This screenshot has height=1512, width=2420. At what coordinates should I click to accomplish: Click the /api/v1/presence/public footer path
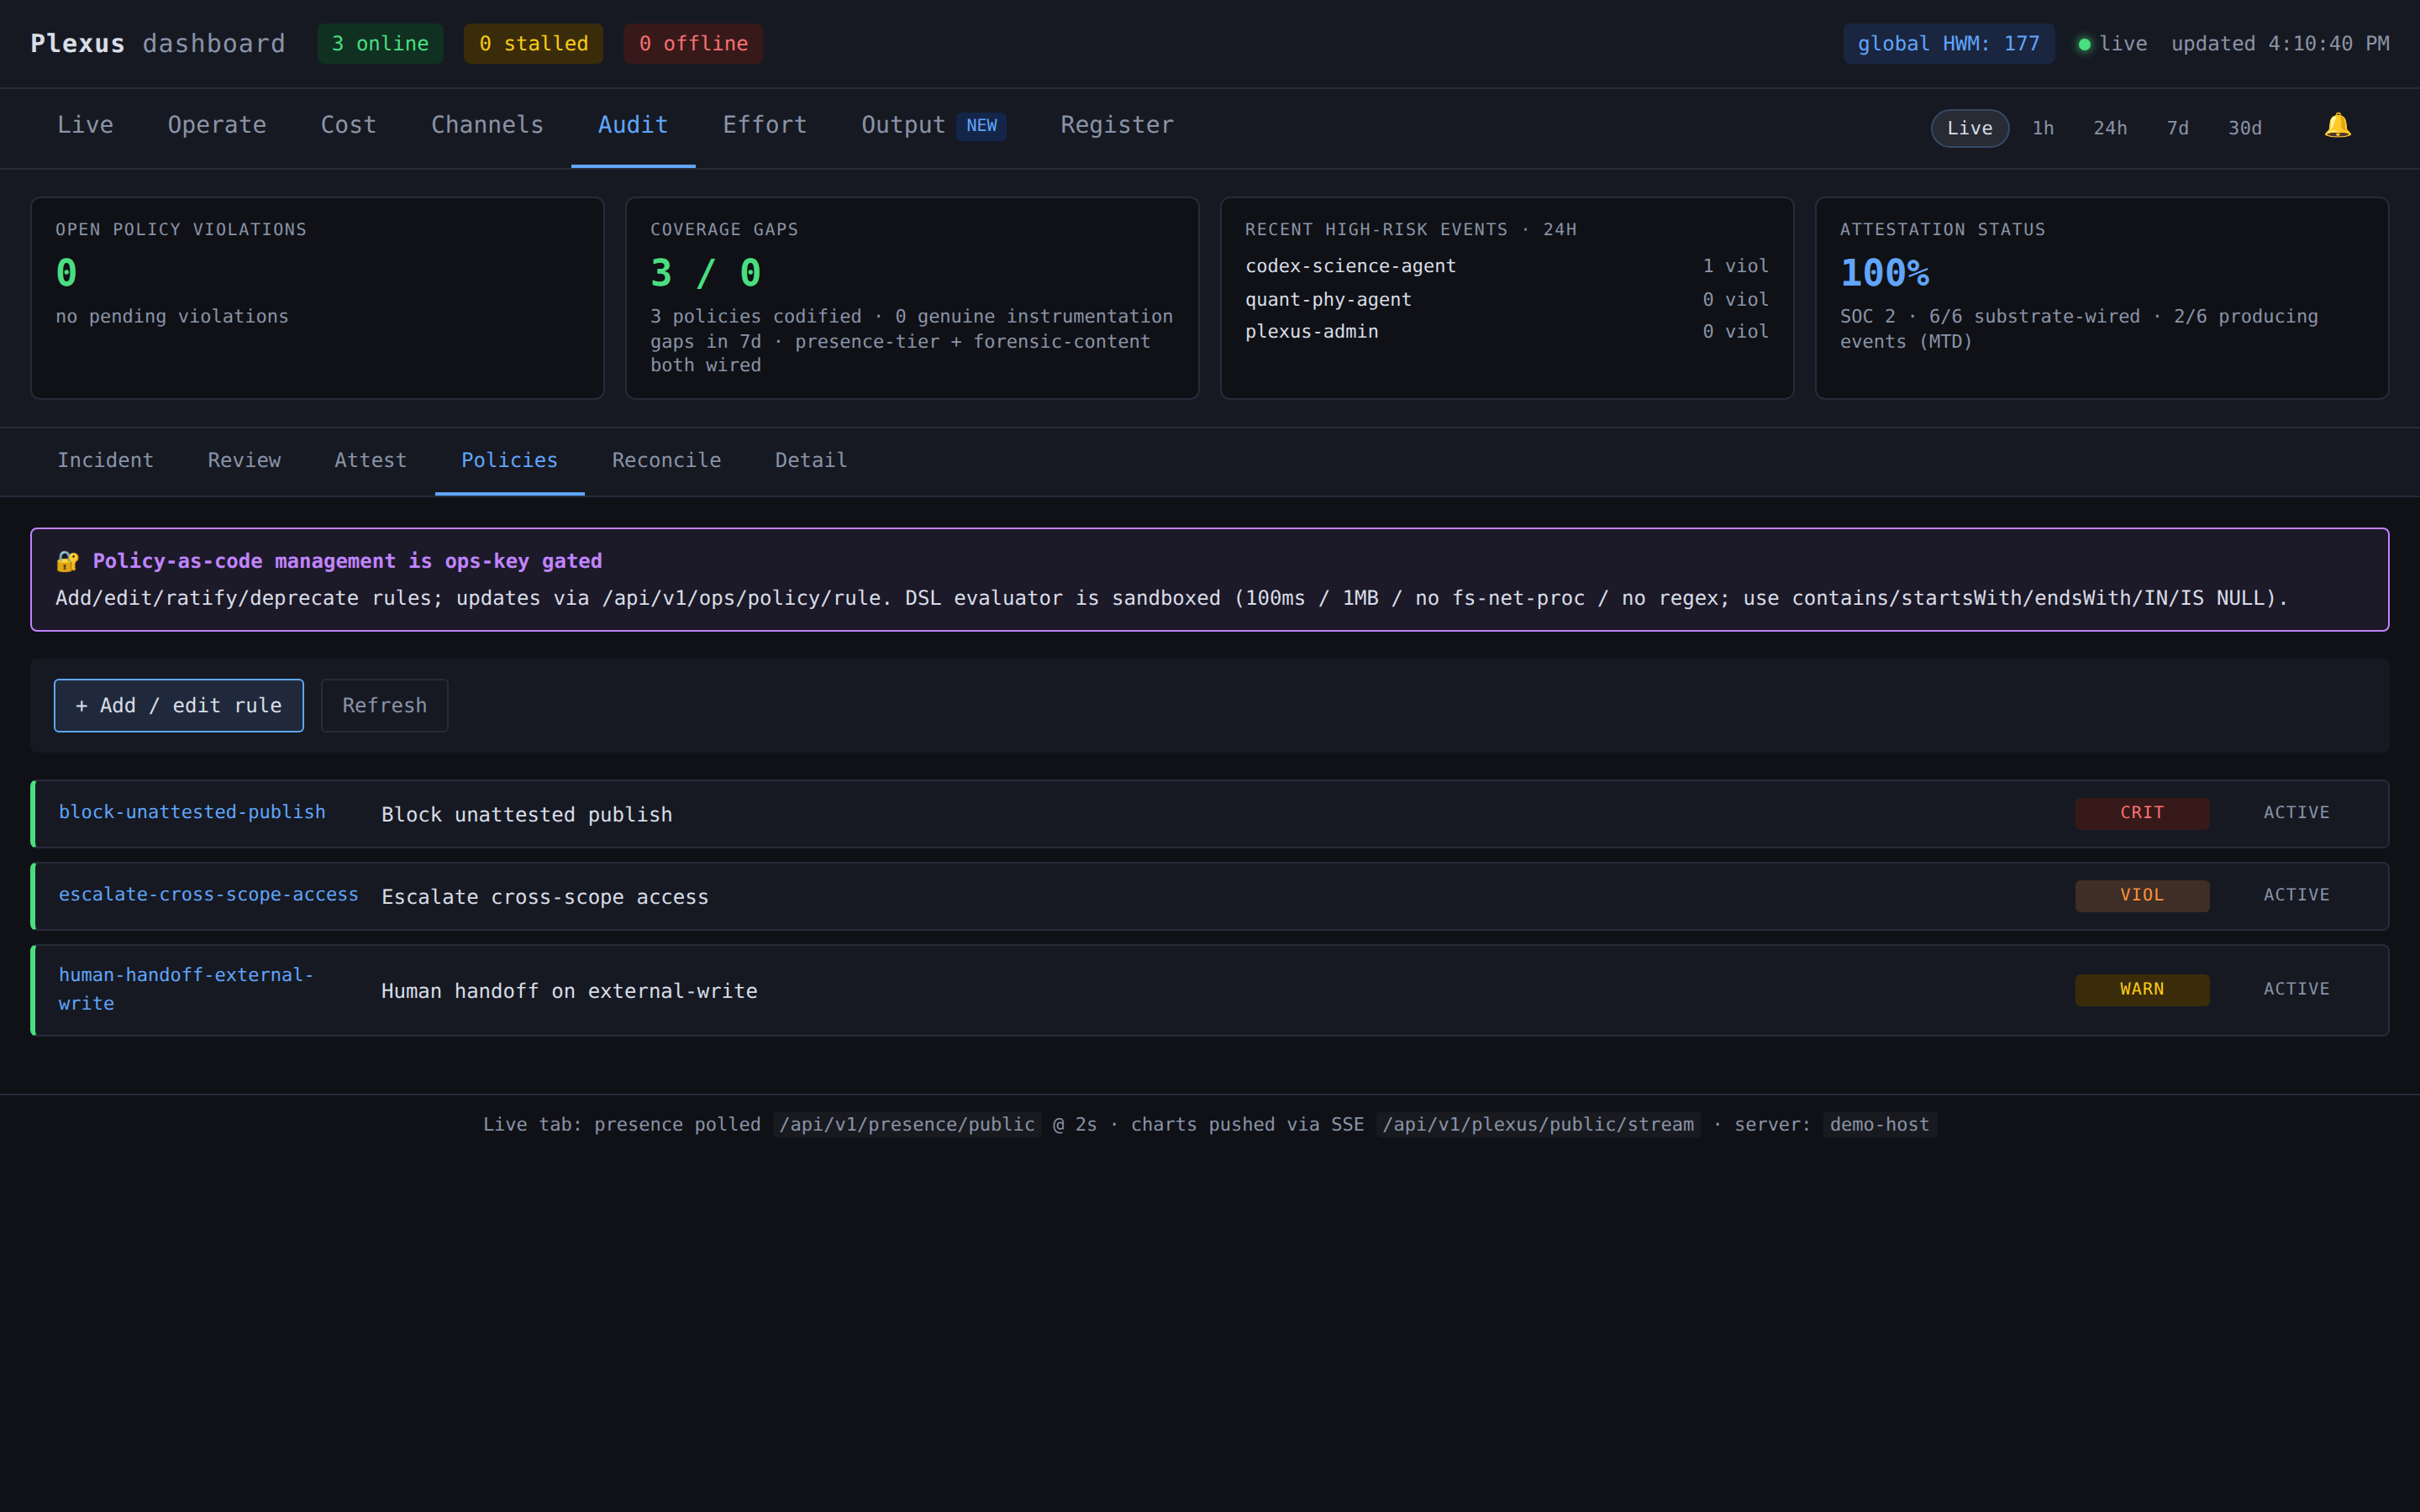pos(906,1125)
